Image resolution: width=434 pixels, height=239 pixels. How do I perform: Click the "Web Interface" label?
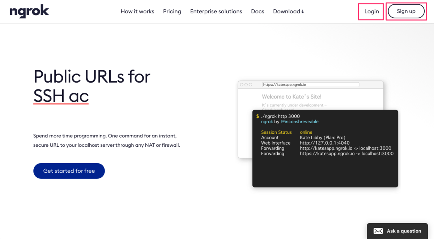(276, 143)
